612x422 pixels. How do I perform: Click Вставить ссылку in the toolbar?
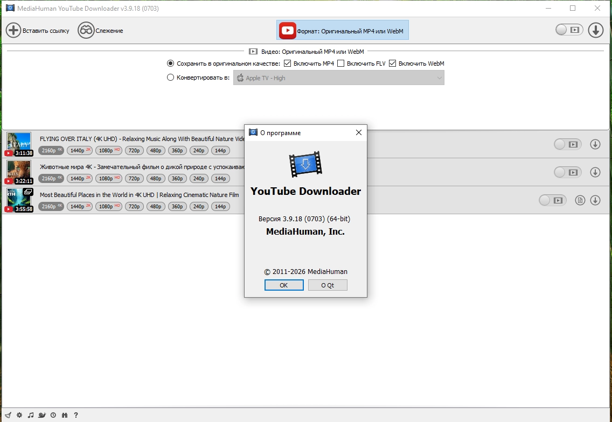pyautogui.click(x=38, y=31)
